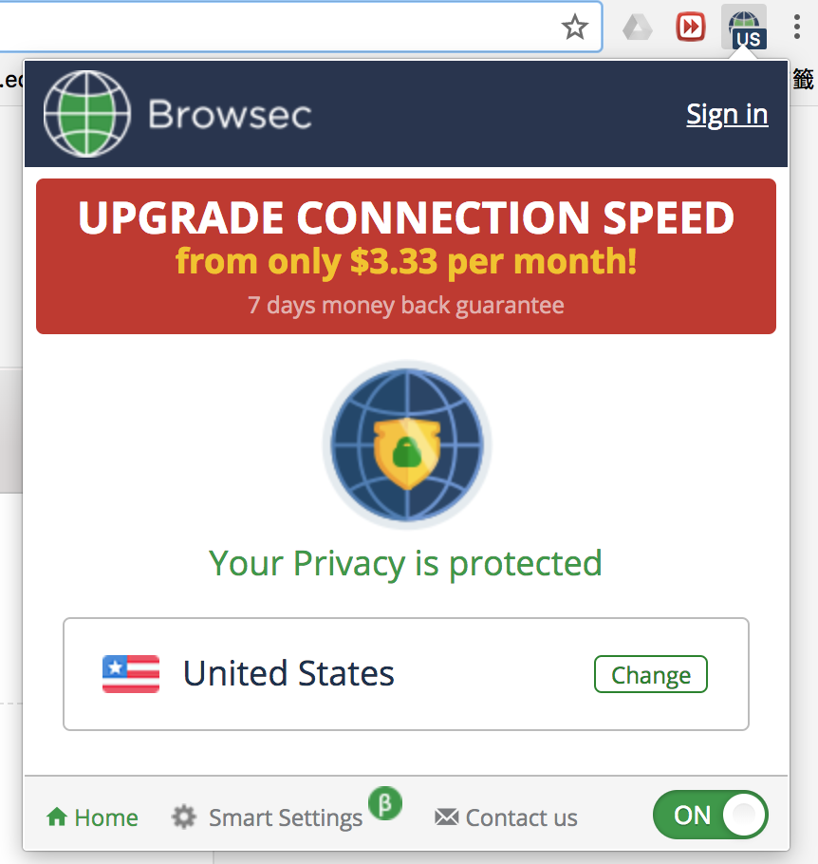Change the United States location
This screenshot has width=818, height=864.
pyautogui.click(x=651, y=674)
